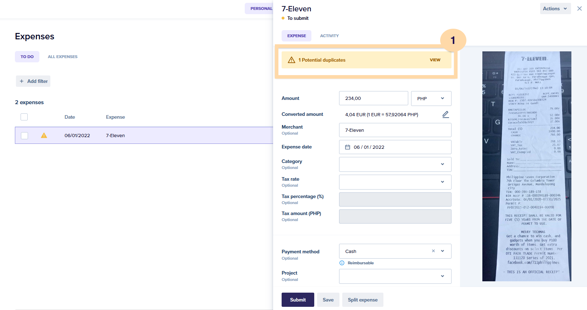Open the Actions dropdown
This screenshot has height=310, width=587.
555,9
